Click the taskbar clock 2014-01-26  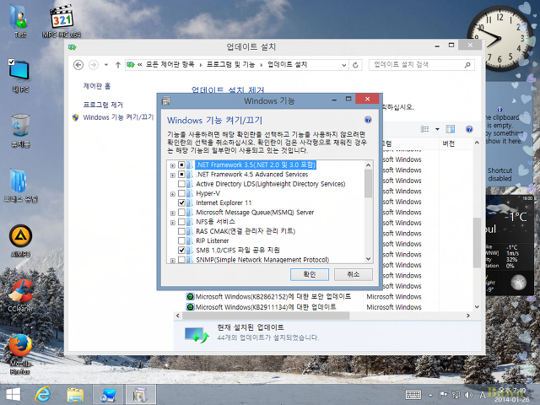click(511, 395)
